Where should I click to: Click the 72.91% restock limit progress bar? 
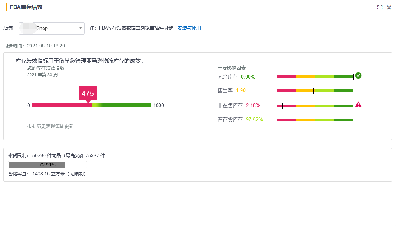(x=47, y=165)
